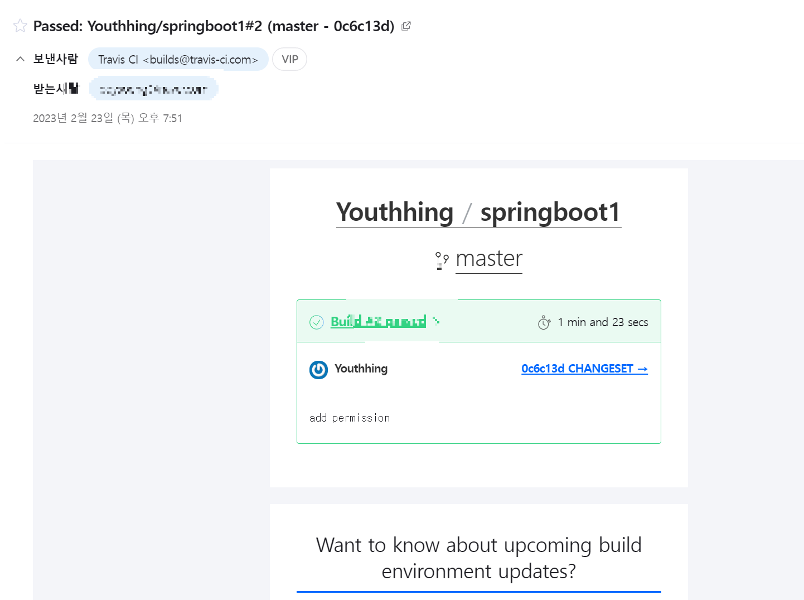Screen dimensions: 804x600
Task: Click the Youthhing author avatar
Action: 318,370
